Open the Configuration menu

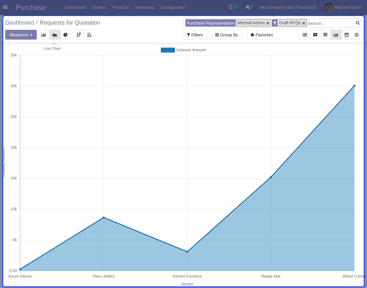coord(173,8)
